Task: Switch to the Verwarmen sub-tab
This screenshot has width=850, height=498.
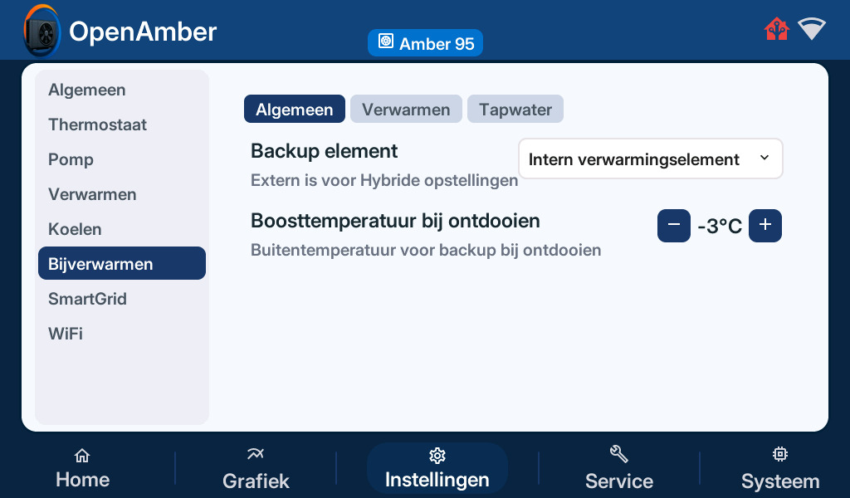Action: 406,109
